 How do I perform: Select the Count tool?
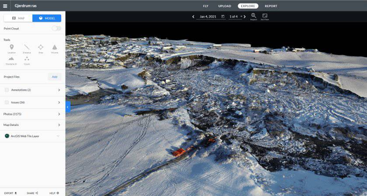coord(27,60)
